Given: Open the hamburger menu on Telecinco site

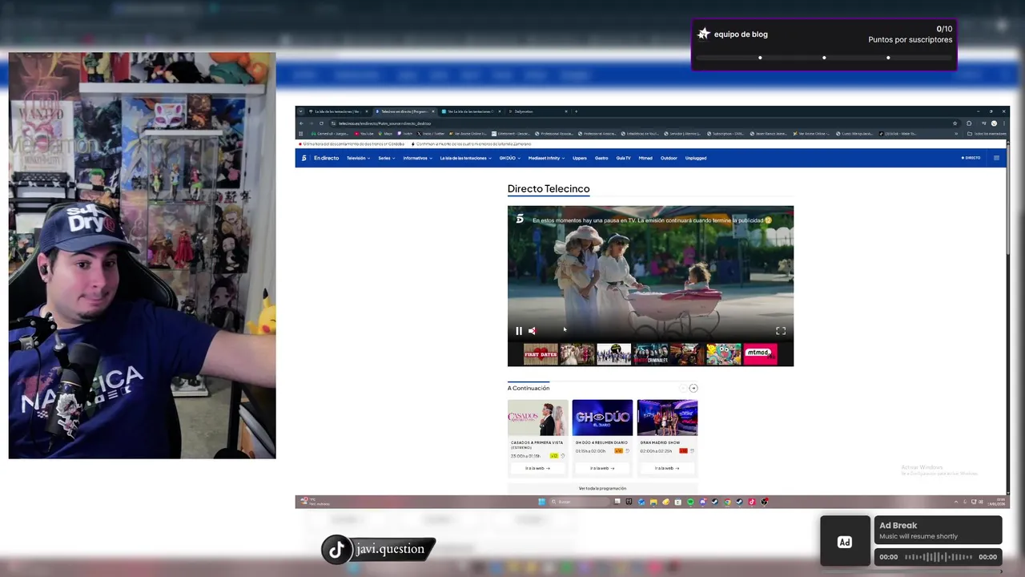Looking at the screenshot, I should [997, 158].
